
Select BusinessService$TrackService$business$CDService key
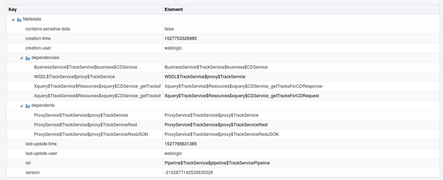[85, 67]
